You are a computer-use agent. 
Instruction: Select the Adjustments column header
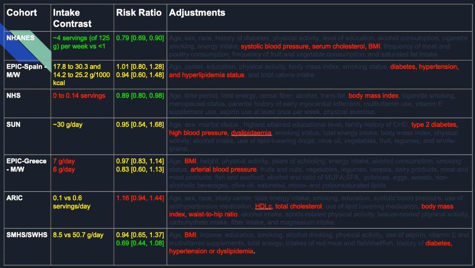[x=319, y=18]
